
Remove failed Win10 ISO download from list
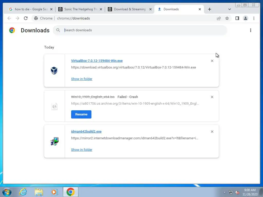[x=212, y=97]
